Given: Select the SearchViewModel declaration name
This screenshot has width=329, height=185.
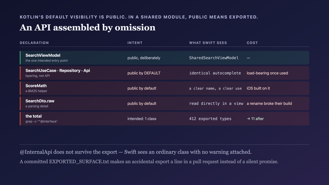Looking at the screenshot, I should [x=43, y=55].
